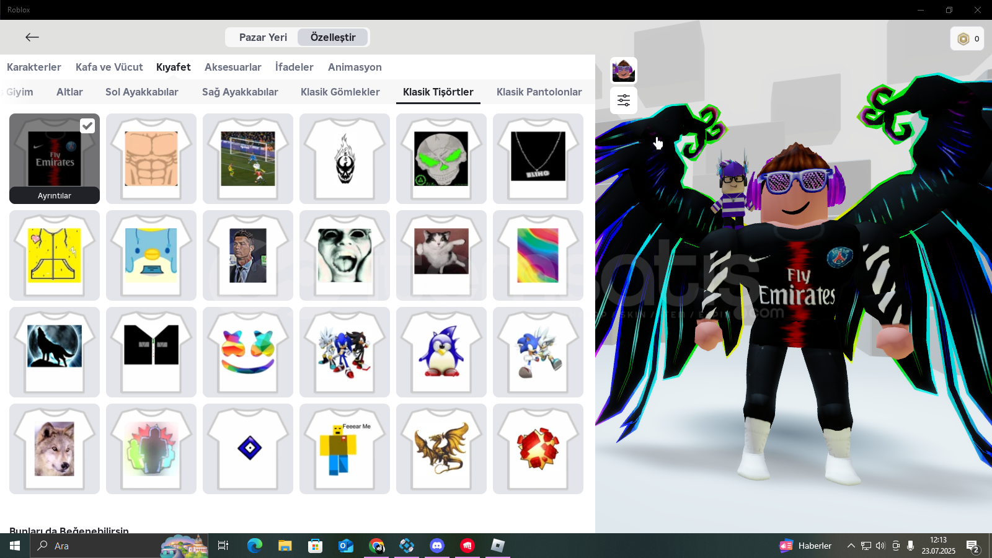Select the Kıyafet tab

click(x=174, y=67)
